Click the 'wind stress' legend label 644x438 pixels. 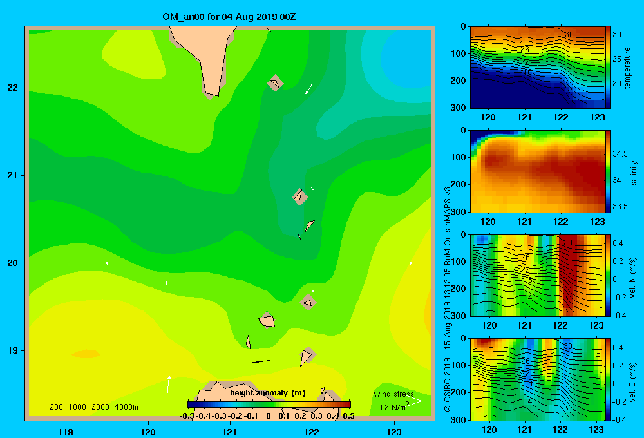[x=394, y=394]
